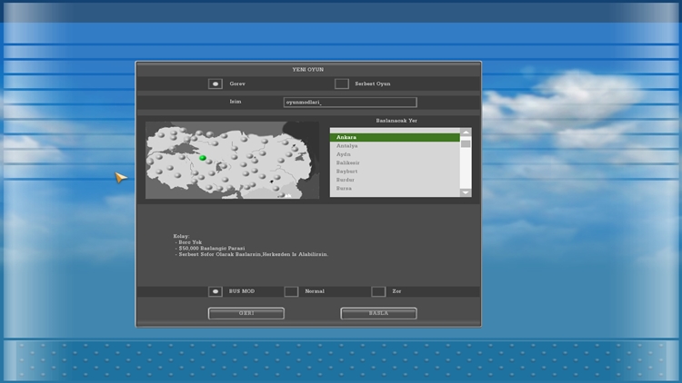Click the green Ankara marker on map
The width and height of the screenshot is (682, 383).
tap(203, 158)
